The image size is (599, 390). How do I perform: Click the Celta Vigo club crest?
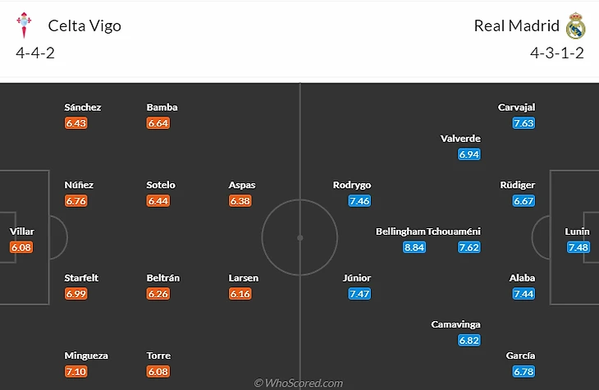point(24,25)
